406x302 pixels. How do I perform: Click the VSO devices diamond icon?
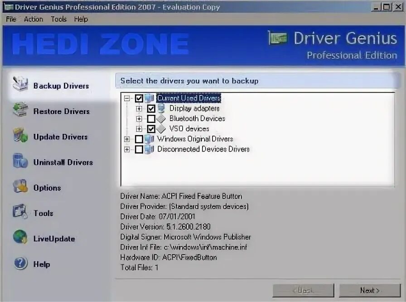[161, 129]
